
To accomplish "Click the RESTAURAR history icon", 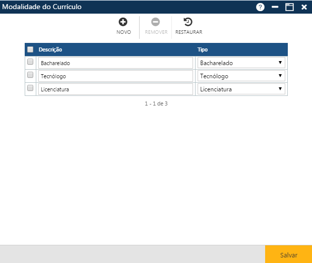I will pyautogui.click(x=188, y=22).
